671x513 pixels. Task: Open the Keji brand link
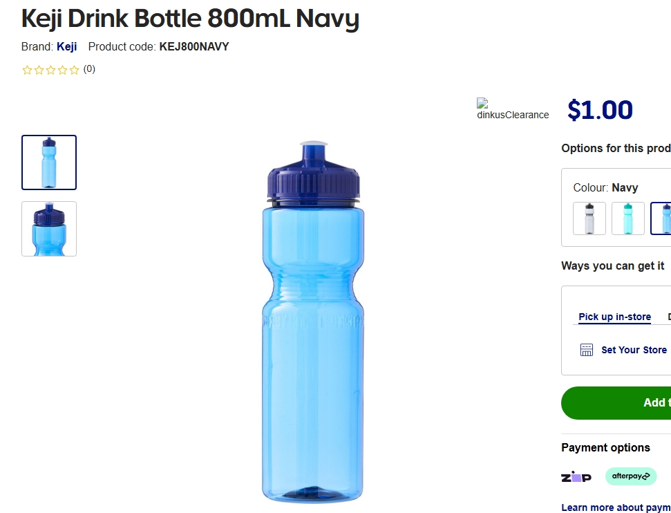(x=67, y=47)
